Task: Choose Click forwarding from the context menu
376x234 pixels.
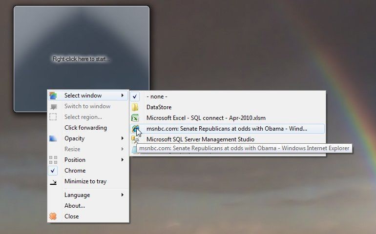Action: pyautogui.click(x=85, y=128)
